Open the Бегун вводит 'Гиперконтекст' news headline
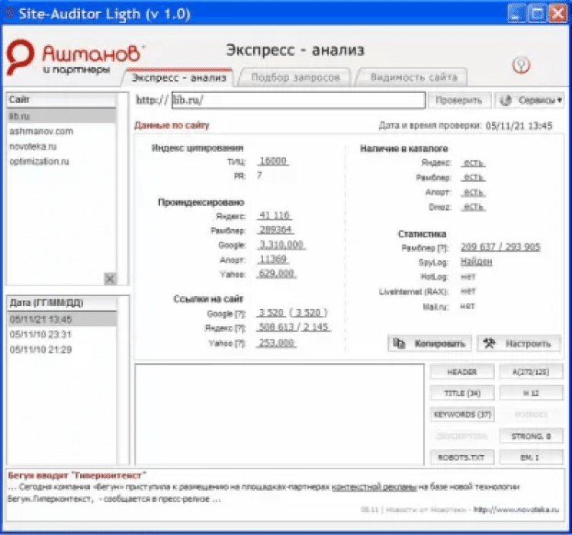This screenshot has width=572, height=535. coord(76,475)
